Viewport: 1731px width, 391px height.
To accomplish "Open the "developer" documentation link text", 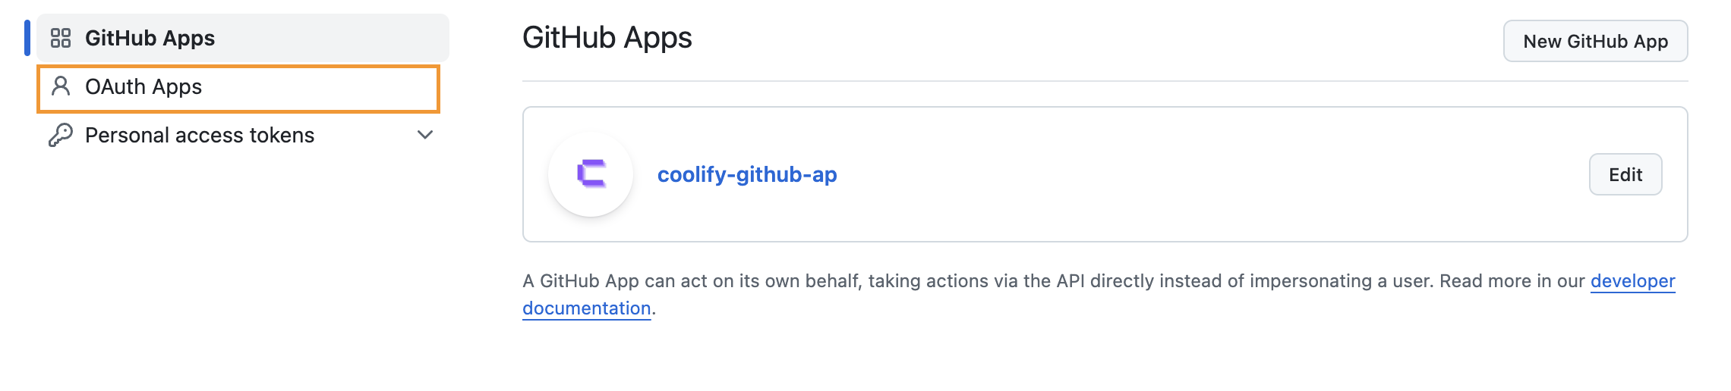I will [1632, 281].
